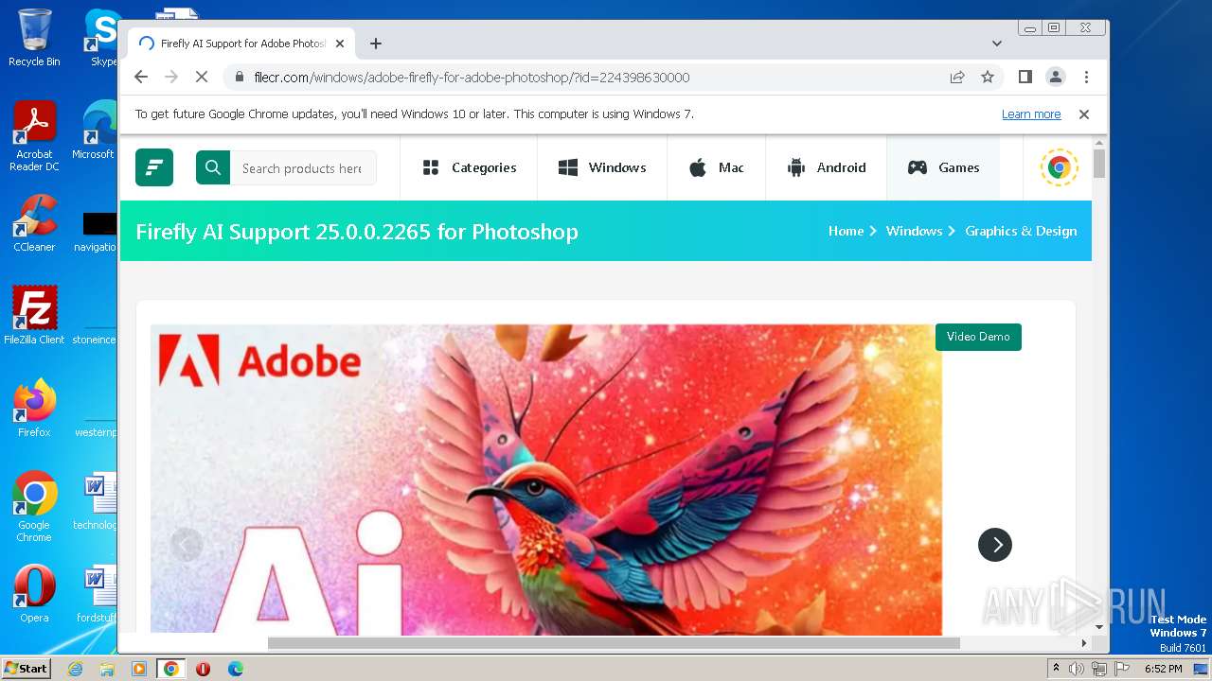Click the taskbar clock 6:52 PM

[1163, 669]
